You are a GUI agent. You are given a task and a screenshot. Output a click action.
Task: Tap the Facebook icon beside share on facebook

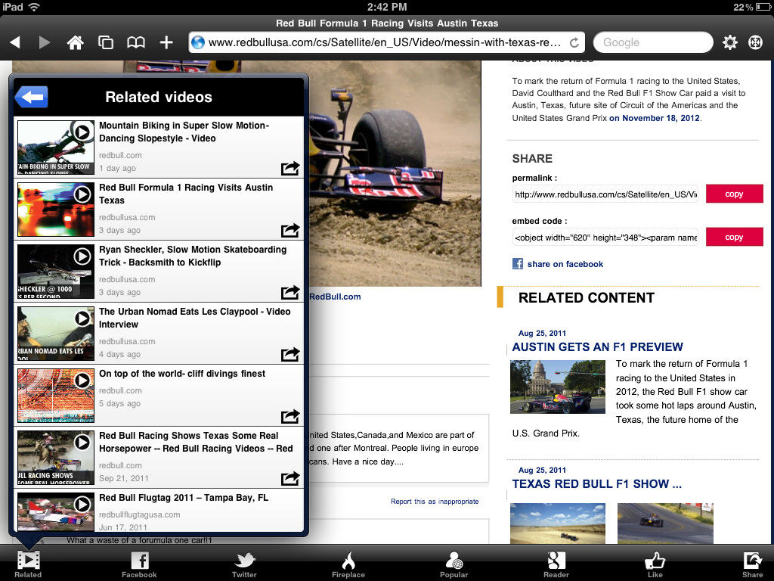click(x=517, y=264)
